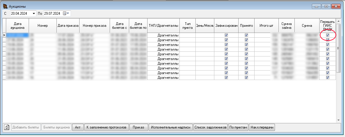
Task: Open the Акт button
Action: pos(78,127)
